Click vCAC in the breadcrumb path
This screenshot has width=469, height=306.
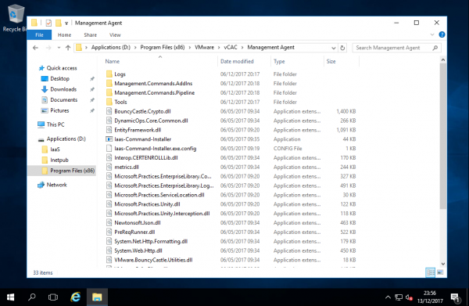(x=231, y=47)
